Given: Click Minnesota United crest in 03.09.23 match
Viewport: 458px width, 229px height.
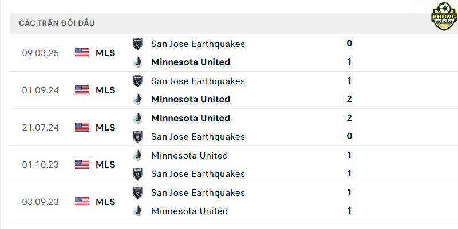Looking at the screenshot, I should tap(137, 211).
